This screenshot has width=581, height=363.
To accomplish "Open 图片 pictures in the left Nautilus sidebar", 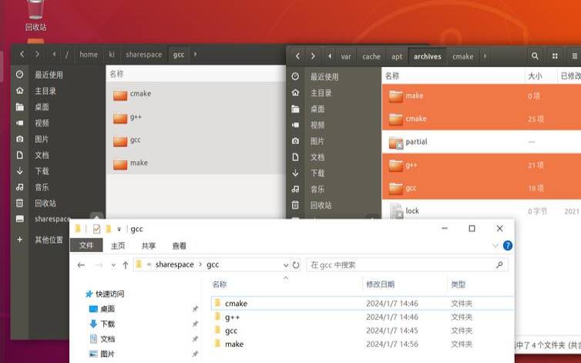I will tap(42, 139).
